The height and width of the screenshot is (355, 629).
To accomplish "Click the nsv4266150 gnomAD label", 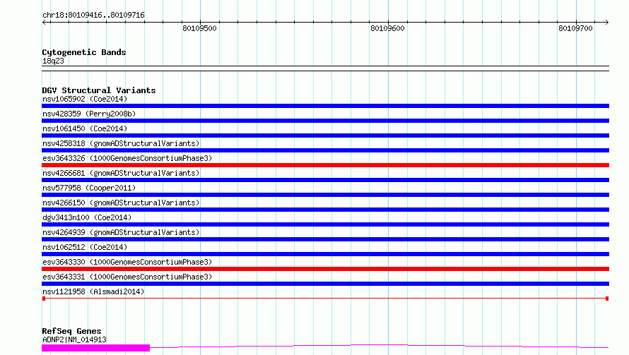I will click(121, 203).
